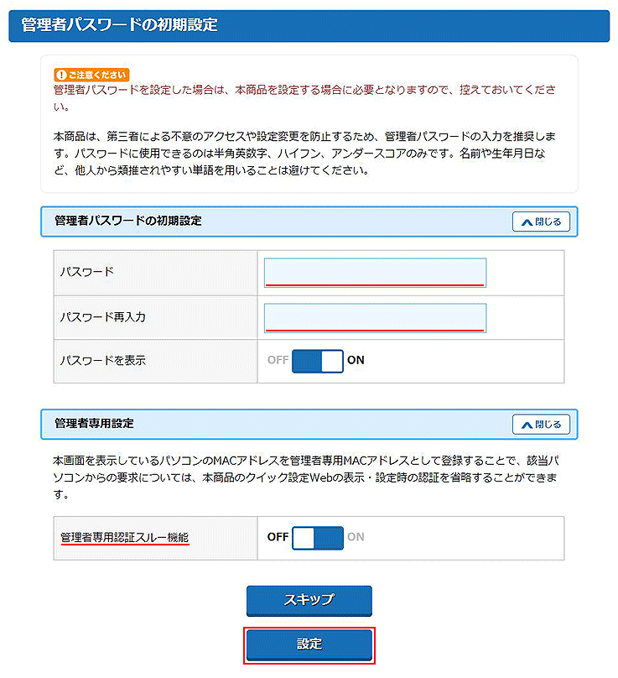Focus the パスワード再入力 input field

point(375,318)
